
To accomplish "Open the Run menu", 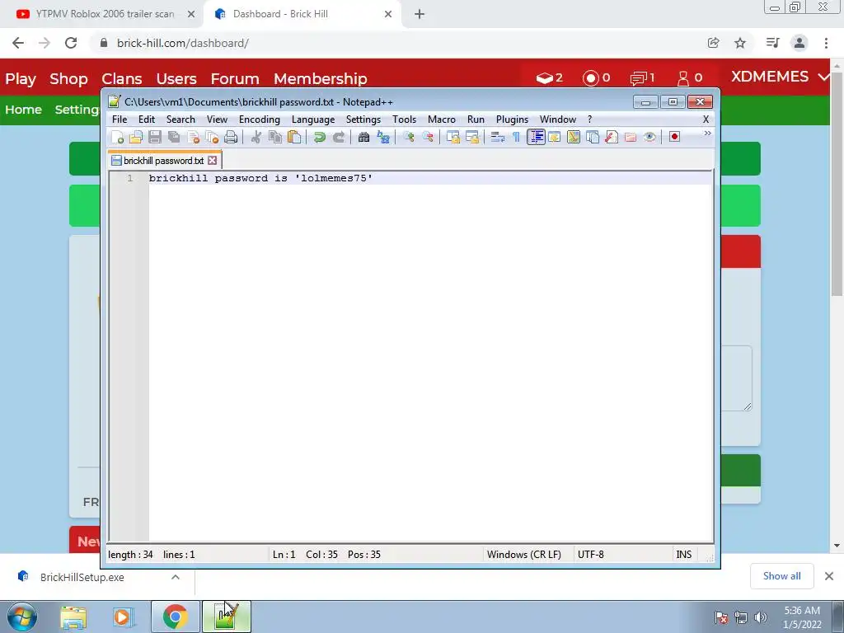I will [x=476, y=120].
